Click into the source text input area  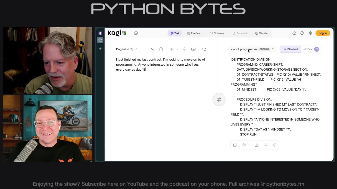(x=161, y=105)
